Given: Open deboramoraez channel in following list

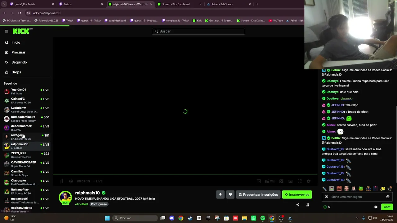Looking at the screenshot, I should coord(26,128).
